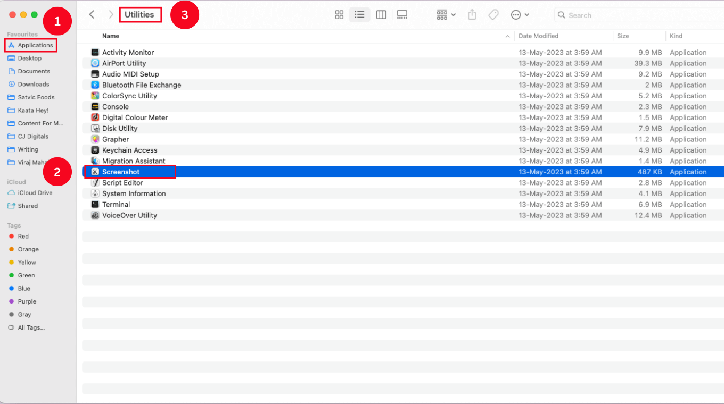This screenshot has height=404, width=724.
Task: Select the Green tag
Action: 22,275
